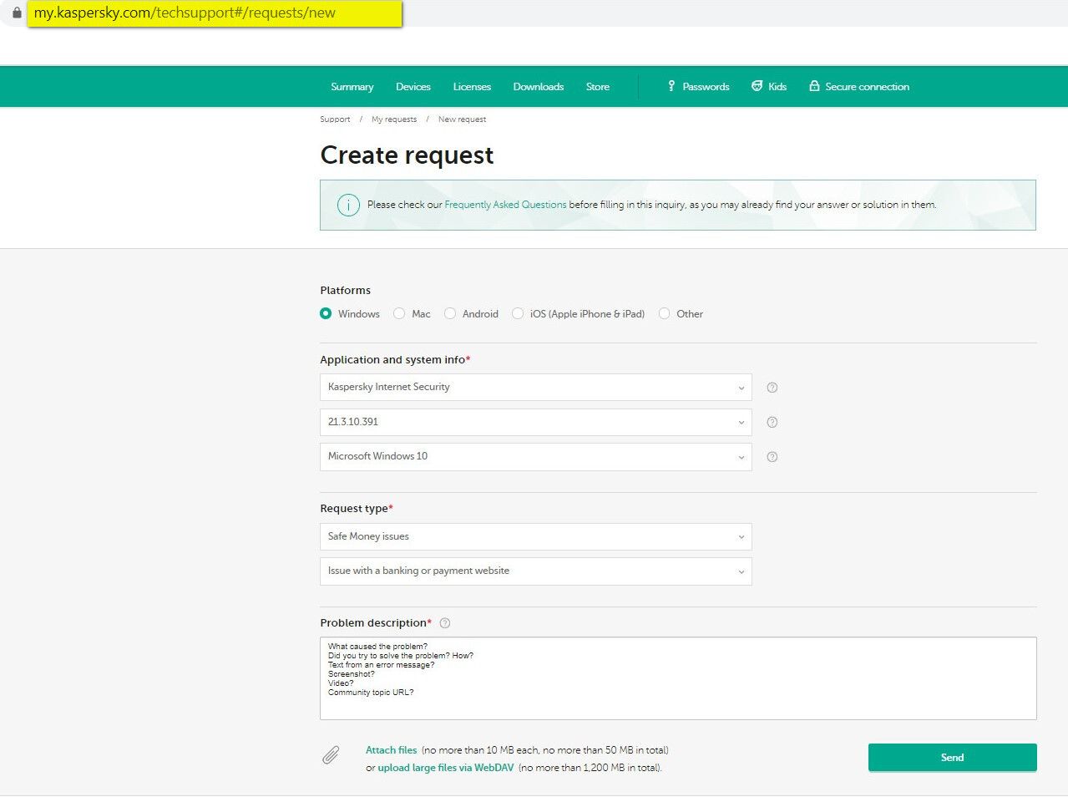Open the Devices tab

pyautogui.click(x=413, y=87)
